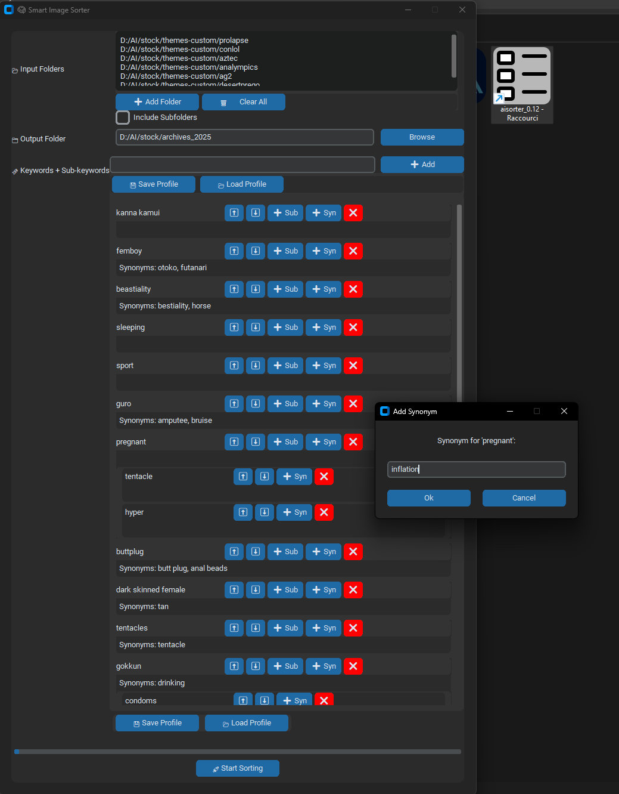The width and height of the screenshot is (619, 794).
Task: Clear All input folders
Action: [x=244, y=102]
